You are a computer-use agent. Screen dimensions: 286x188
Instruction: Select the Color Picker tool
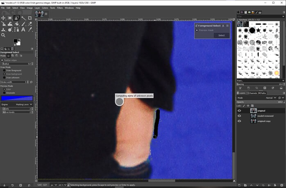[30, 30]
